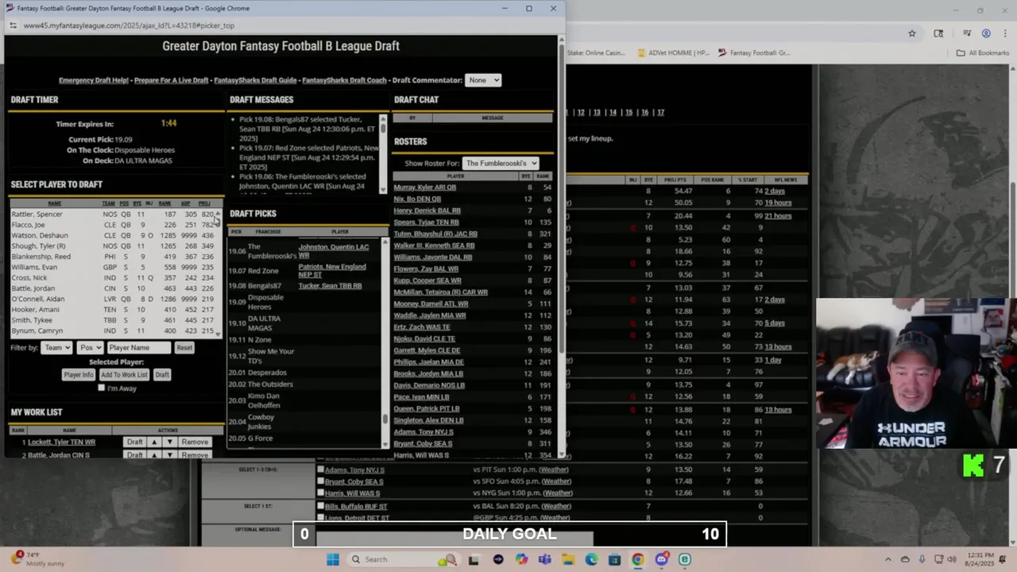This screenshot has height=572, width=1017.
Task: Select week 14 in the background window
Action: [613, 113]
